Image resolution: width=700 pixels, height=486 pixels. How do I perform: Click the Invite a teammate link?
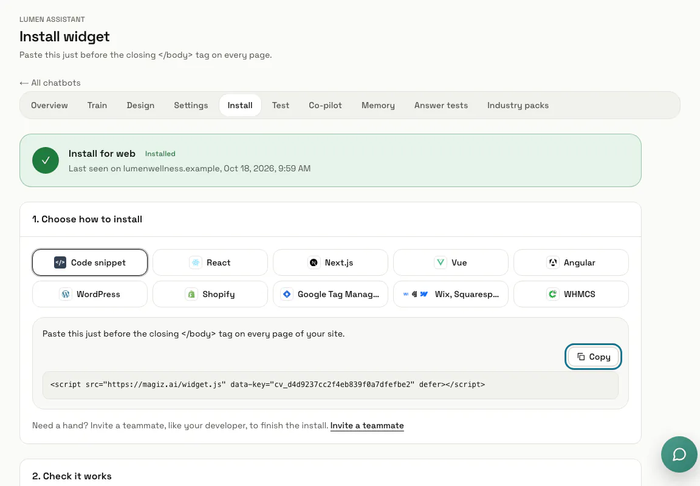click(367, 426)
